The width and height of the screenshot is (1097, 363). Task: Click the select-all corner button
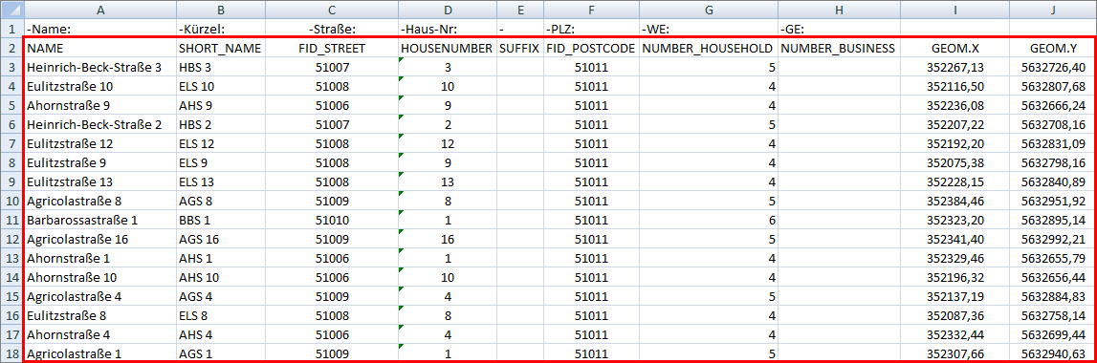[11, 10]
